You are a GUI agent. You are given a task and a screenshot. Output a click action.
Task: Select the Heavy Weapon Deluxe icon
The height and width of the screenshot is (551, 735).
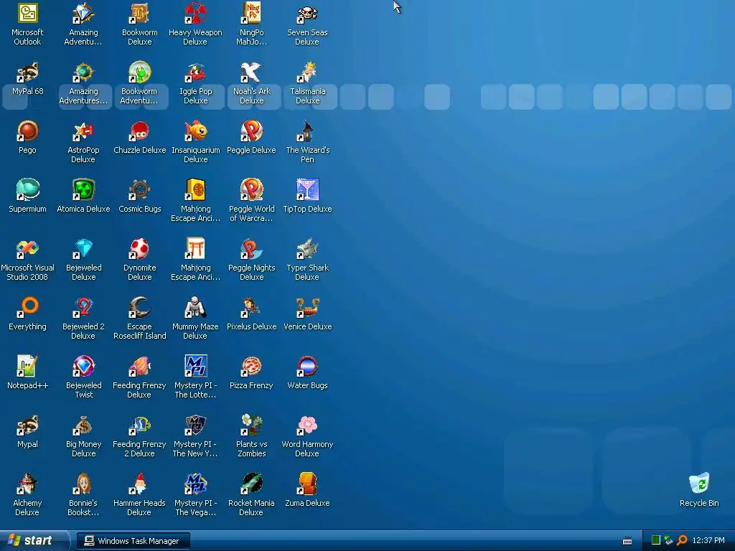click(x=195, y=14)
